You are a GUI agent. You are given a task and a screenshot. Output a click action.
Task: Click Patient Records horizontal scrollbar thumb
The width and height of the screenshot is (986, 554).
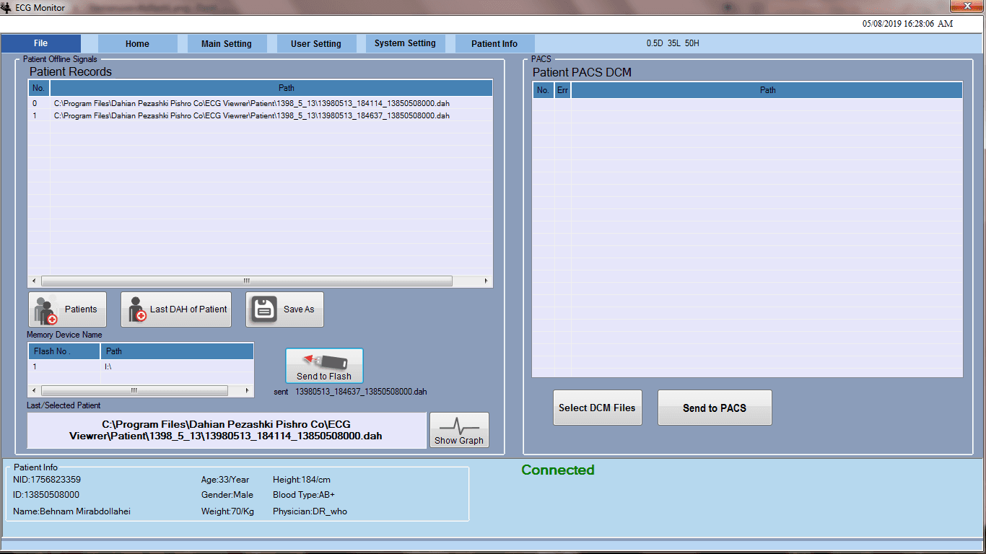tap(246, 281)
